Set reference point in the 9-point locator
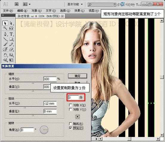Screen dimensions: 165x142 coord(78,117)
